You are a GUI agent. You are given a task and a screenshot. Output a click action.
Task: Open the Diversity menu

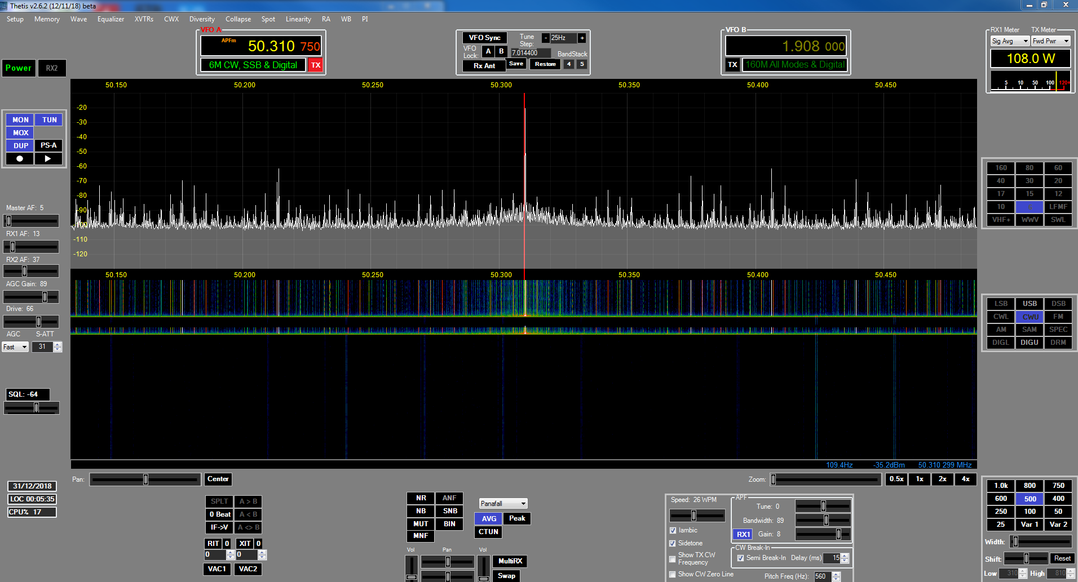click(x=202, y=19)
